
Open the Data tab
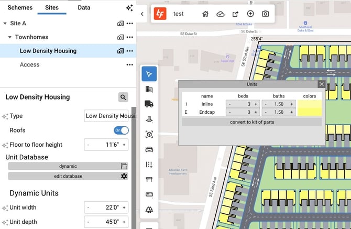[84, 8]
